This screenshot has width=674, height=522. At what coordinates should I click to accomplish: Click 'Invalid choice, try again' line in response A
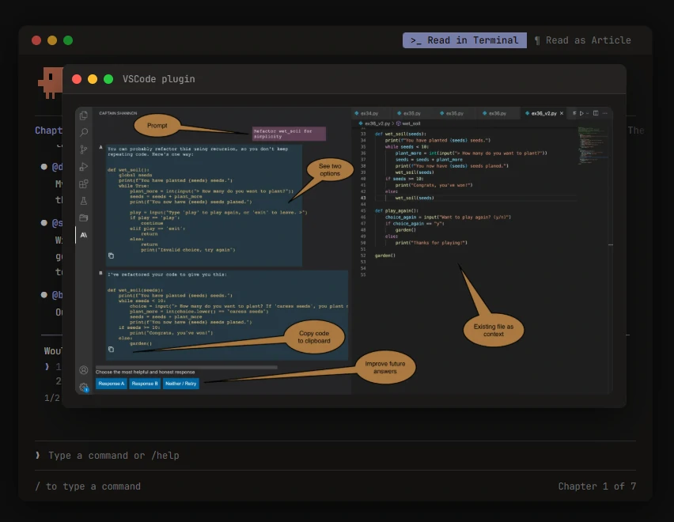tap(187, 250)
